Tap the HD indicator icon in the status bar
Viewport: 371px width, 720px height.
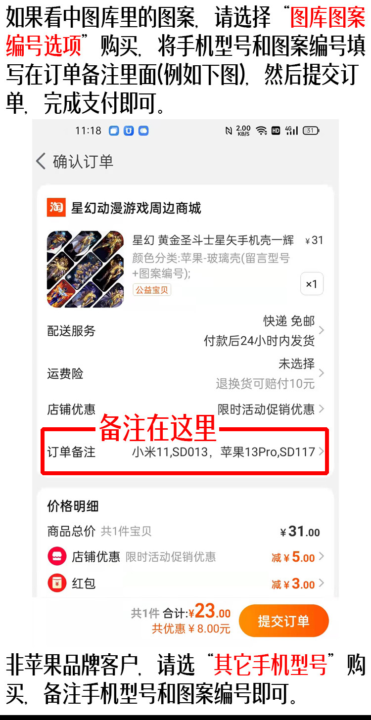point(276,131)
